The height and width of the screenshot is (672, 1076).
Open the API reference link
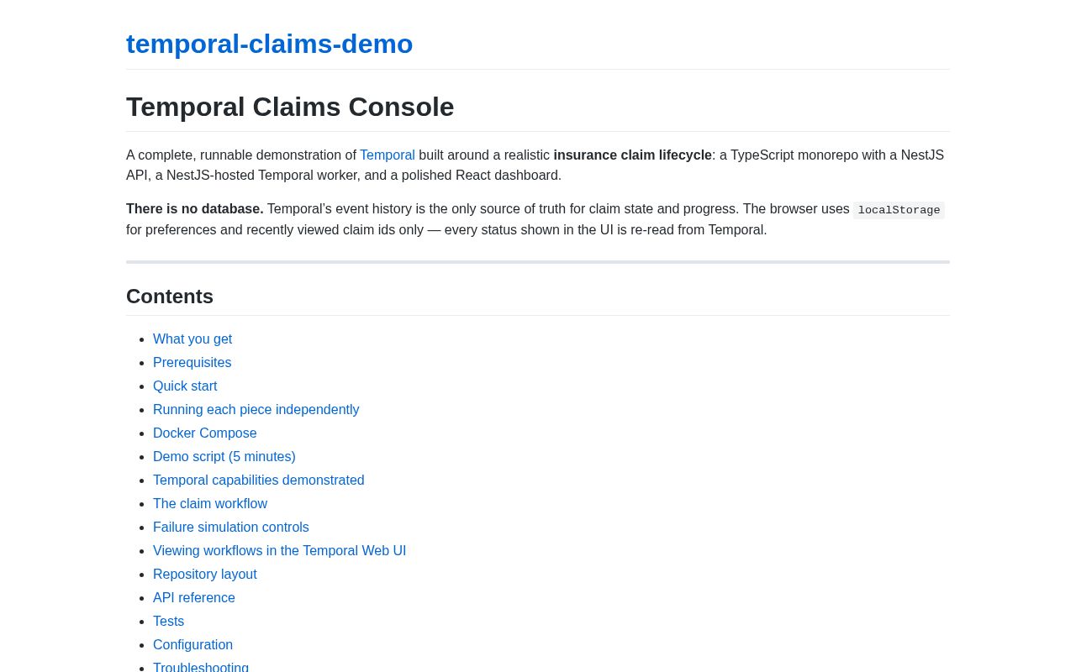[x=194, y=598]
